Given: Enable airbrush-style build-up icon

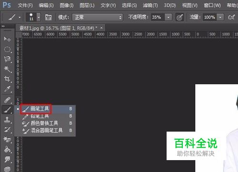Looking at the screenshot, I should coord(231,17).
